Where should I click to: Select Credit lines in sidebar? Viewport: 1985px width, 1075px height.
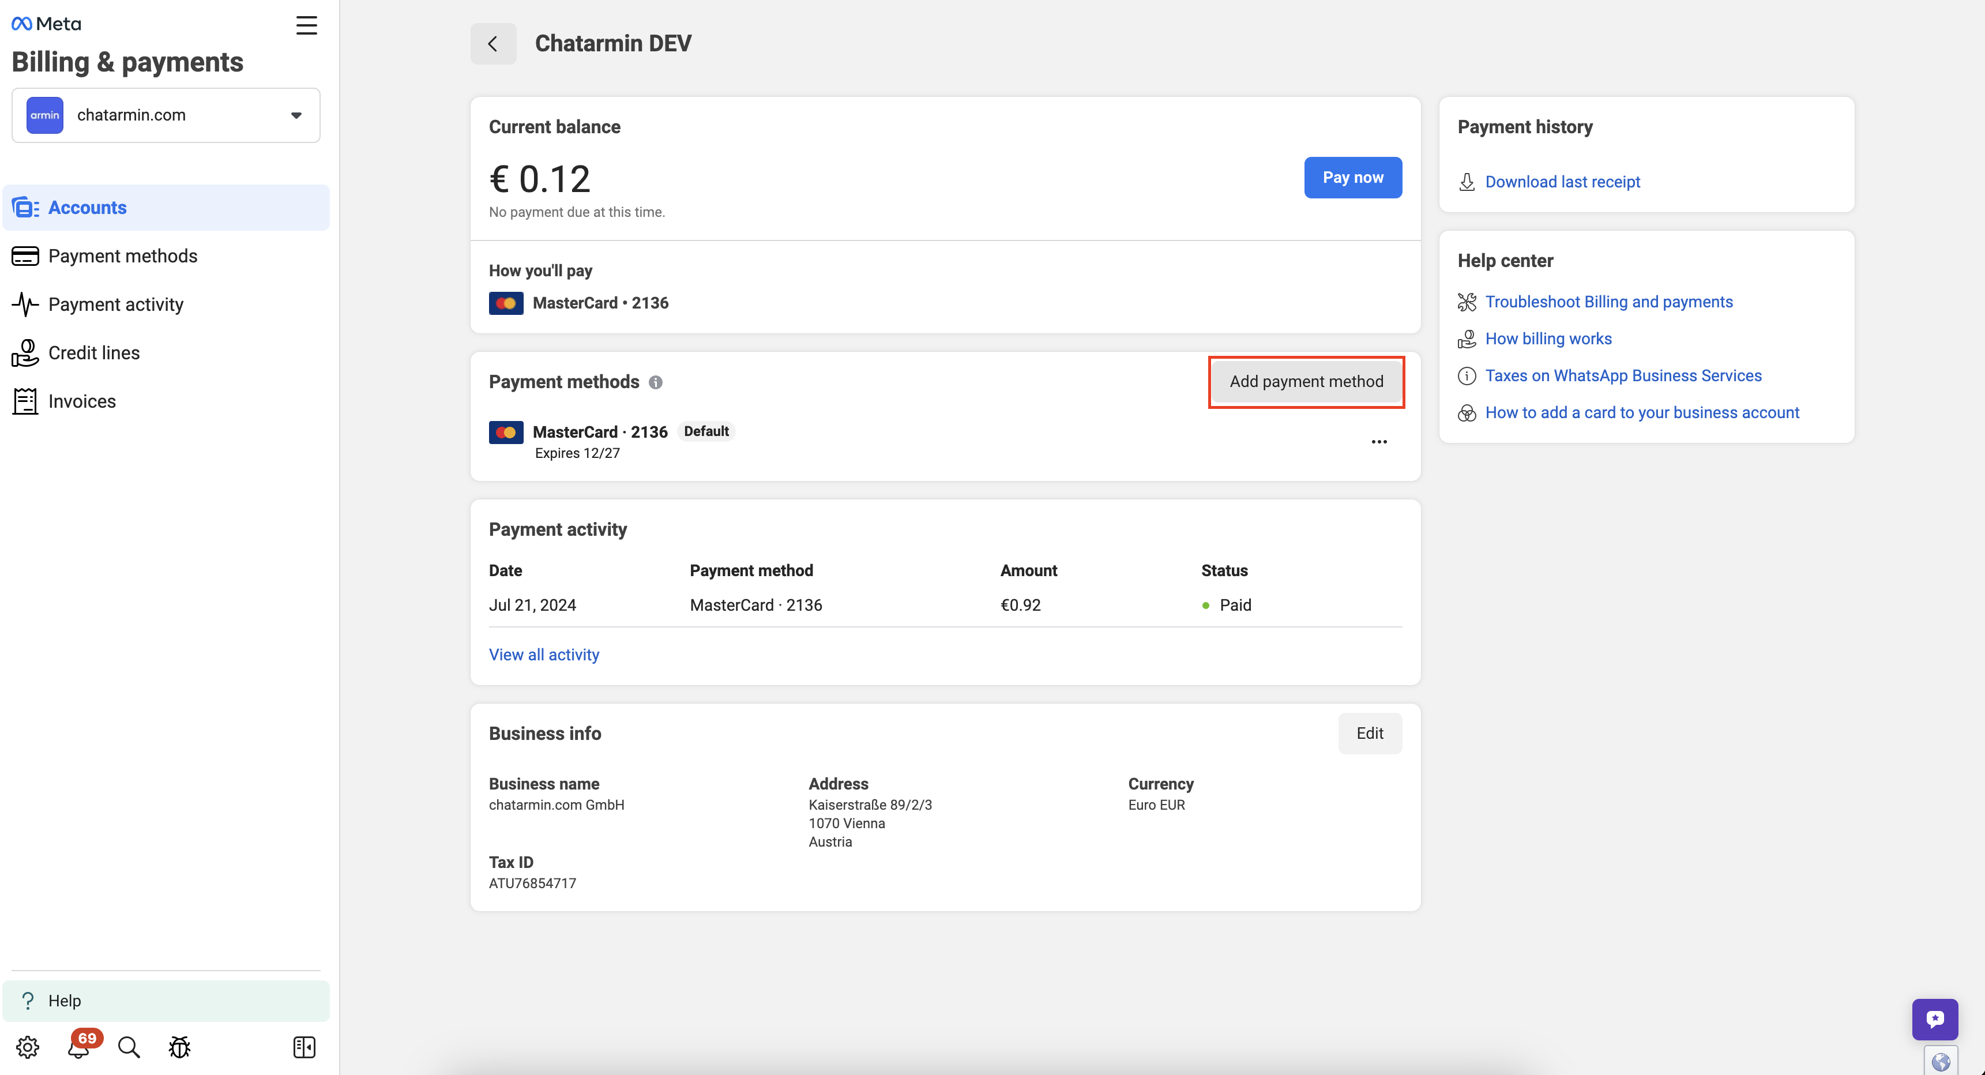click(x=94, y=353)
